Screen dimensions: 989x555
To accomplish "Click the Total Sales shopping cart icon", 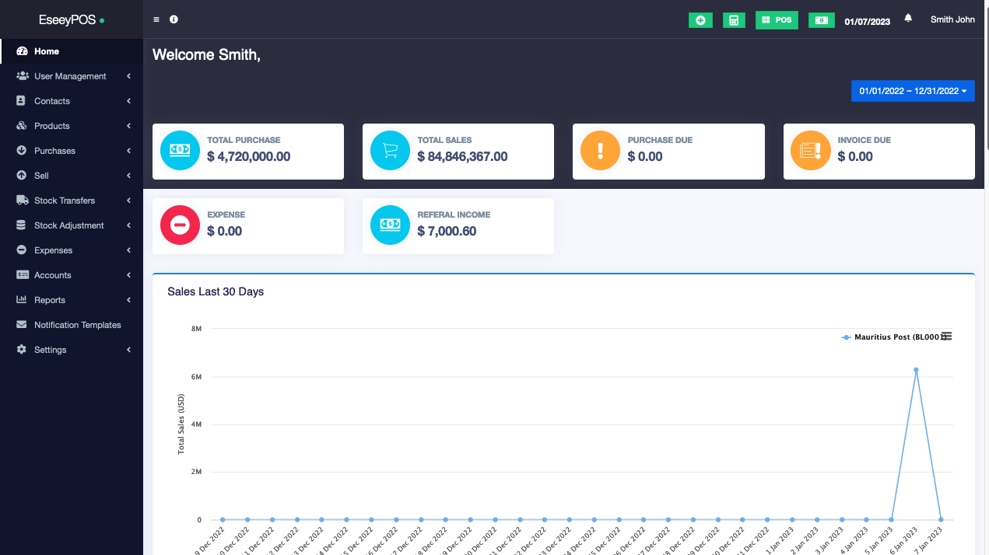I will 390,150.
